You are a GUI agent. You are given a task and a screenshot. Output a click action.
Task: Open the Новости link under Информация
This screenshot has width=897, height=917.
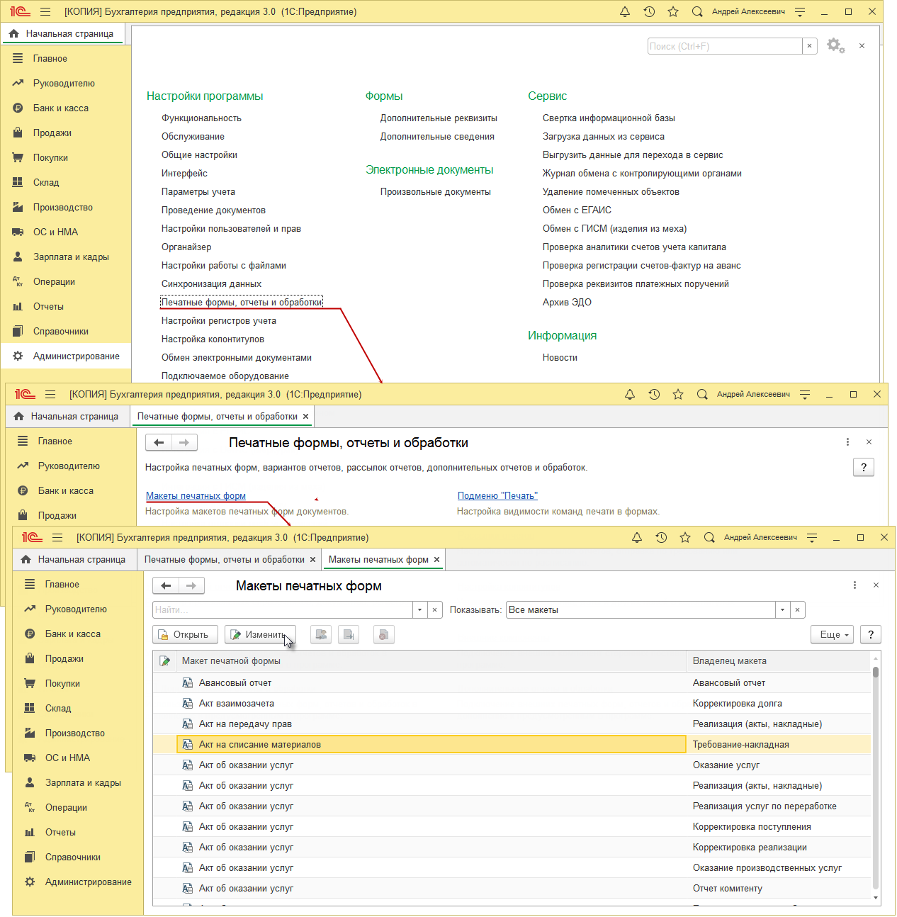tap(560, 357)
